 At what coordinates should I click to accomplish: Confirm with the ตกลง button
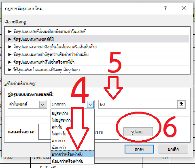[x=139, y=149]
